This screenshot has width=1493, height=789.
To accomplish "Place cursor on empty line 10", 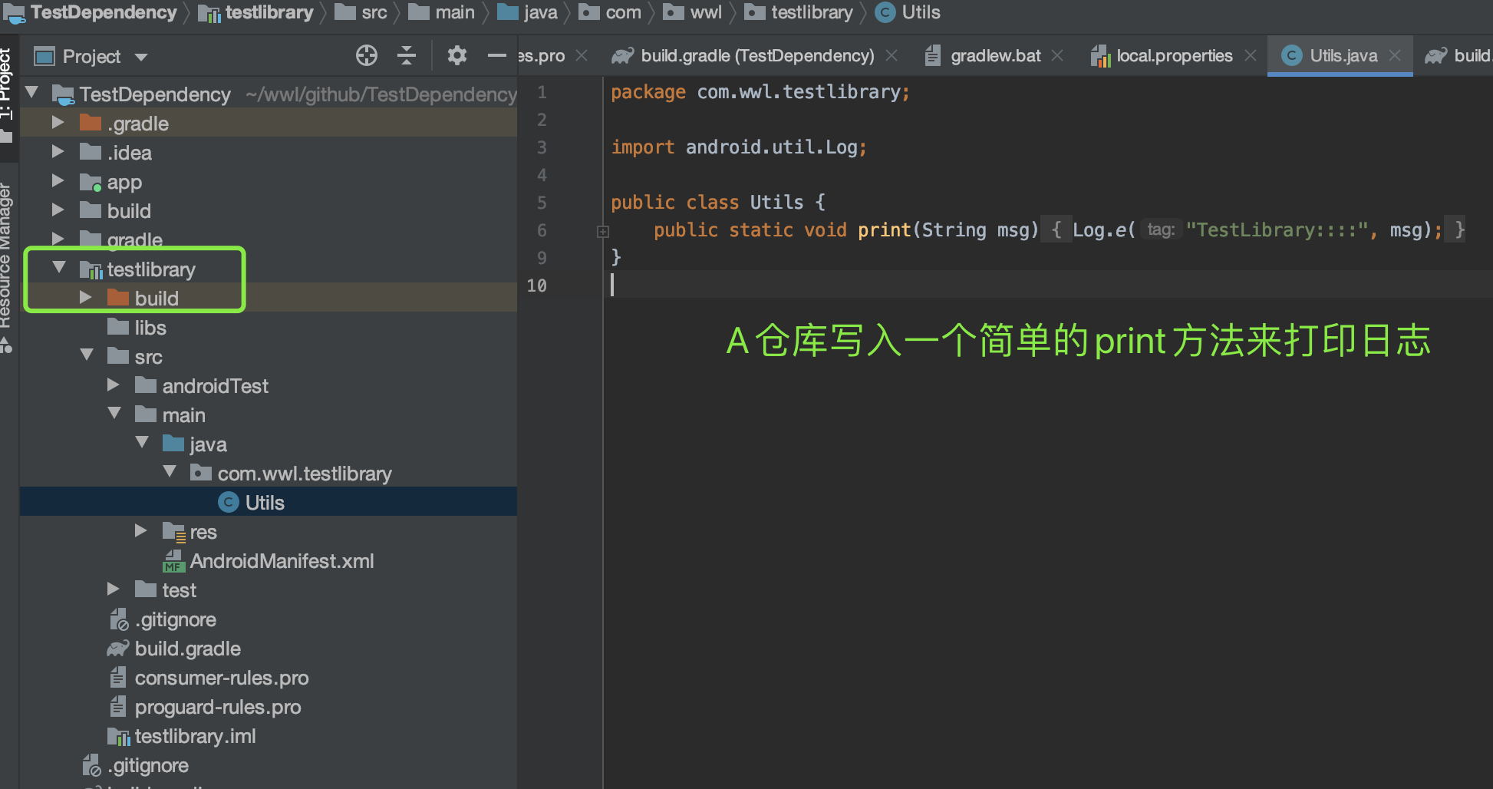I will pos(1047,285).
